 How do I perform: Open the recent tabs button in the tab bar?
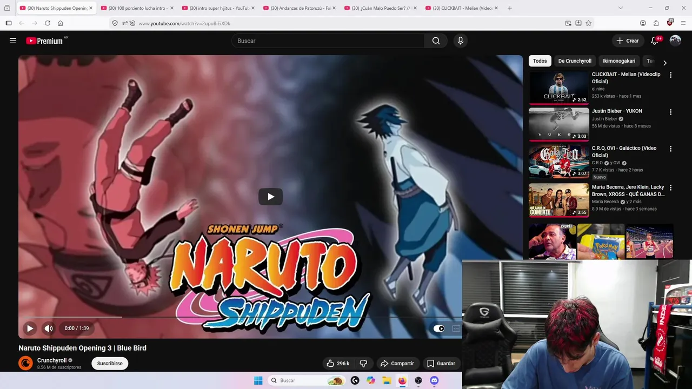pyautogui.click(x=7, y=8)
